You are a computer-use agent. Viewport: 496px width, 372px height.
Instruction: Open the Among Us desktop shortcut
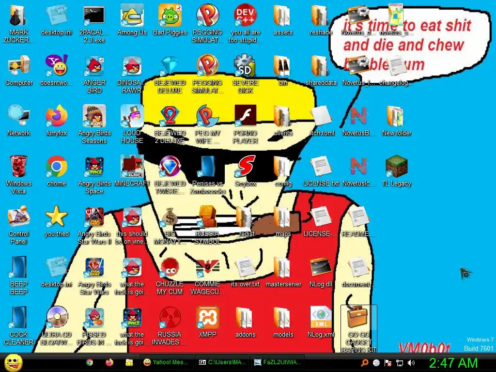click(132, 19)
